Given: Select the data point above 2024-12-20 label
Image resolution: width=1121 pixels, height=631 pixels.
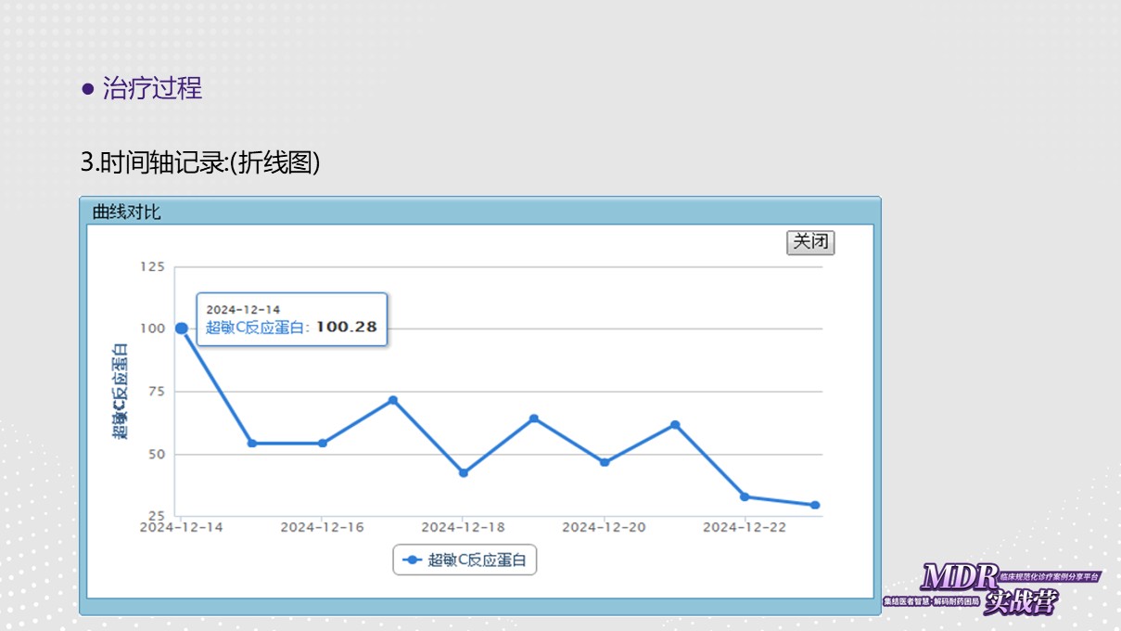Looking at the screenshot, I should 605,462.
